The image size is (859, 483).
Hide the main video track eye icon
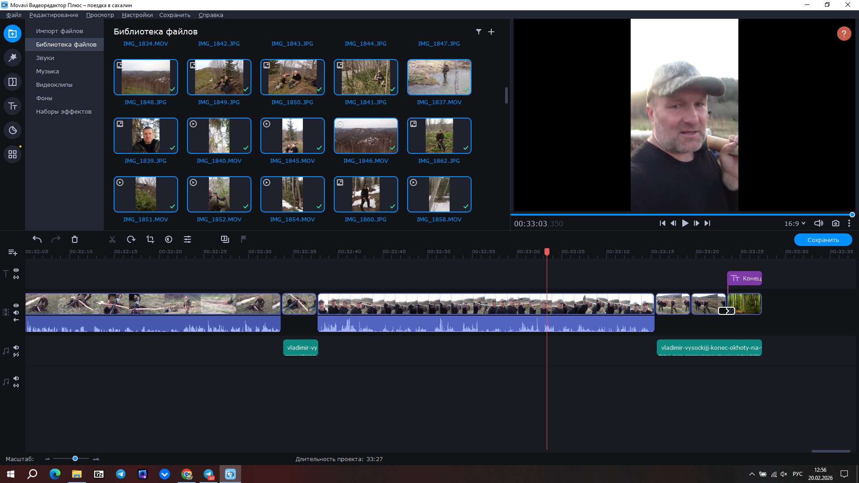pyautogui.click(x=16, y=305)
